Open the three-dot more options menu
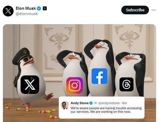 pyautogui.click(x=154, y=10)
